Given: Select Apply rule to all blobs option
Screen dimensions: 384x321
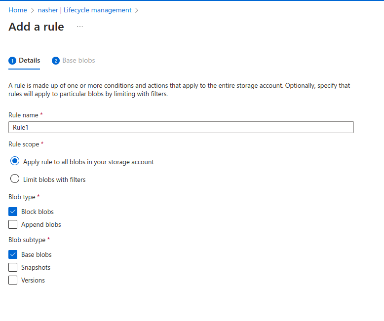Looking at the screenshot, I should point(15,161).
